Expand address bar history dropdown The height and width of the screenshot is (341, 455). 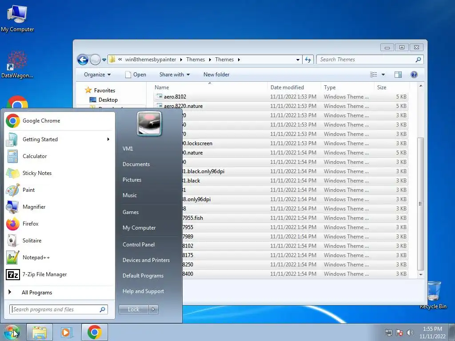coord(298,60)
